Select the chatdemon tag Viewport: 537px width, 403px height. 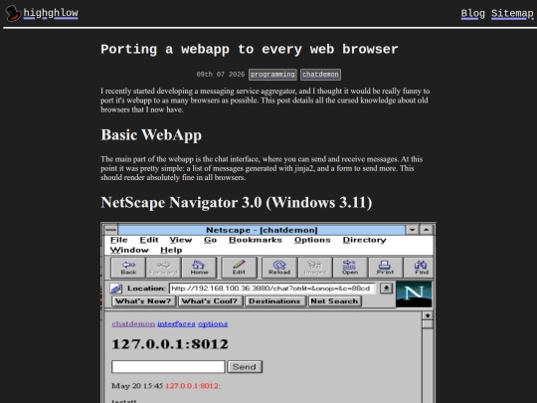(x=320, y=75)
